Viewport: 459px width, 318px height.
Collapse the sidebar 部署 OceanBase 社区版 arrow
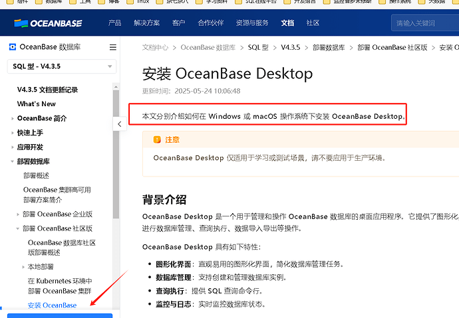pos(18,228)
